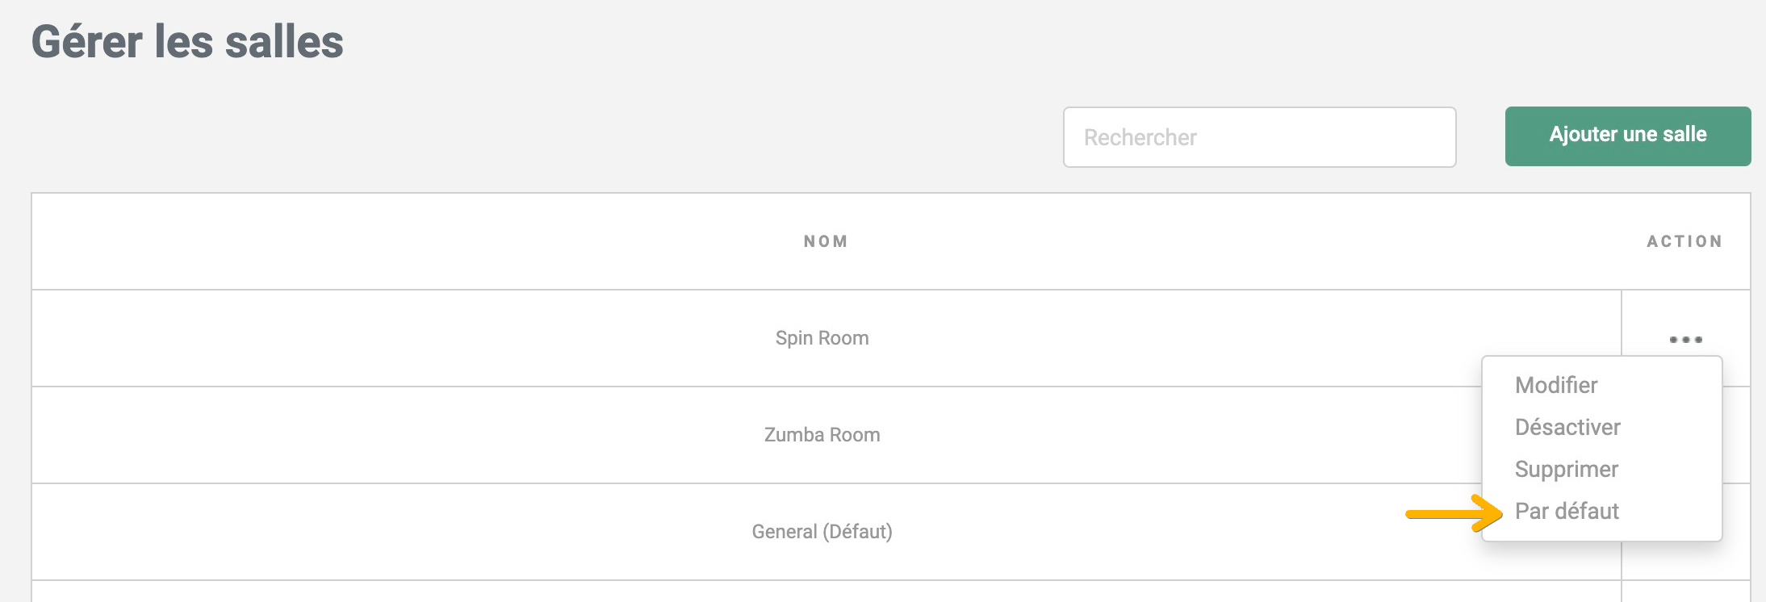Click the NOM column header
The height and width of the screenshot is (602, 1766).
[826, 241]
